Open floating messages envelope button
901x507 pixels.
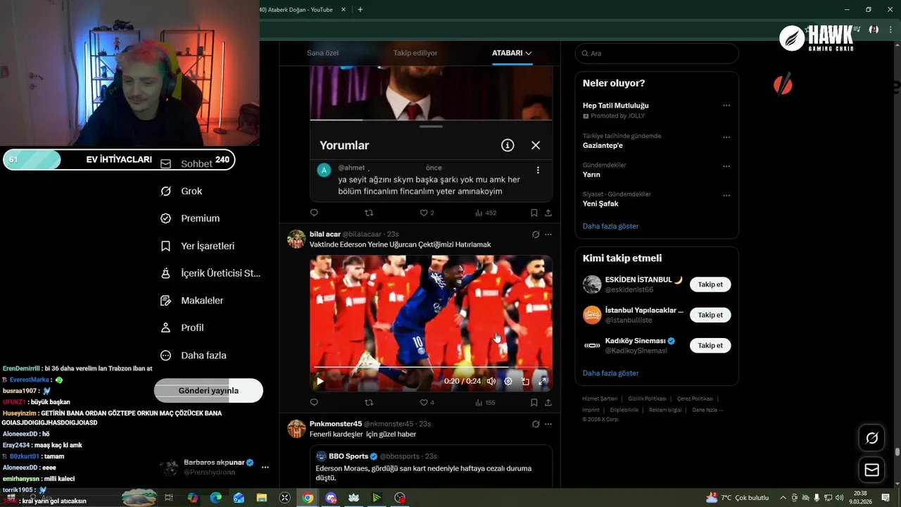(871, 470)
